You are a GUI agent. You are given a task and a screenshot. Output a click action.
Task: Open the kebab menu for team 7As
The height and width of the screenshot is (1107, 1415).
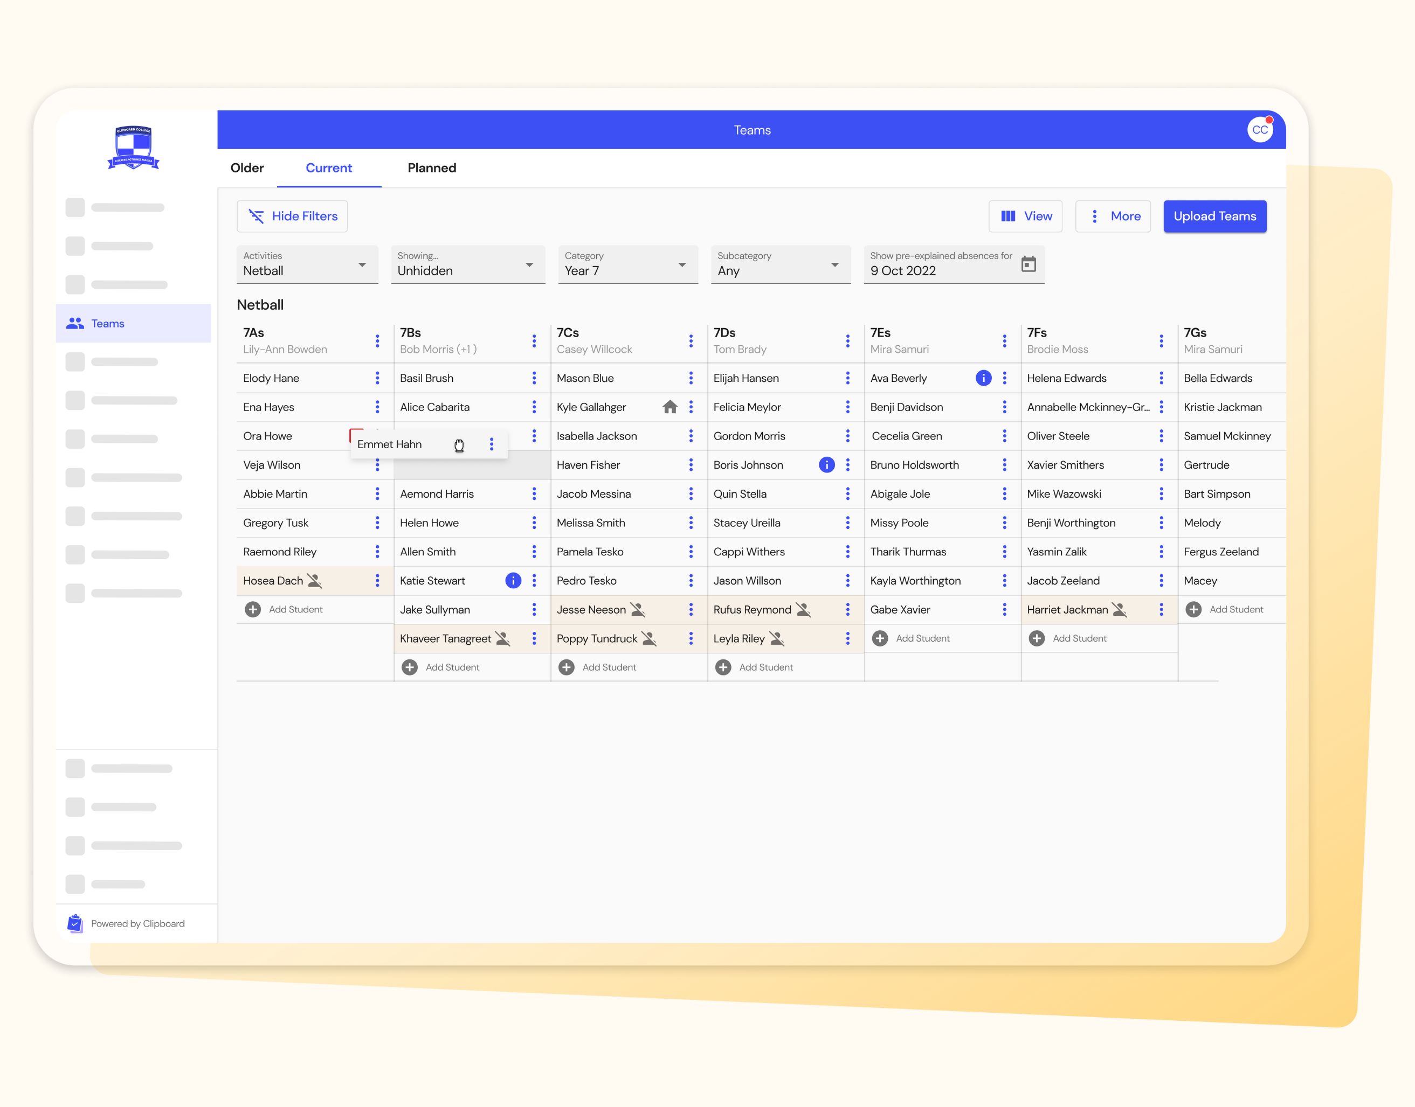pos(377,341)
